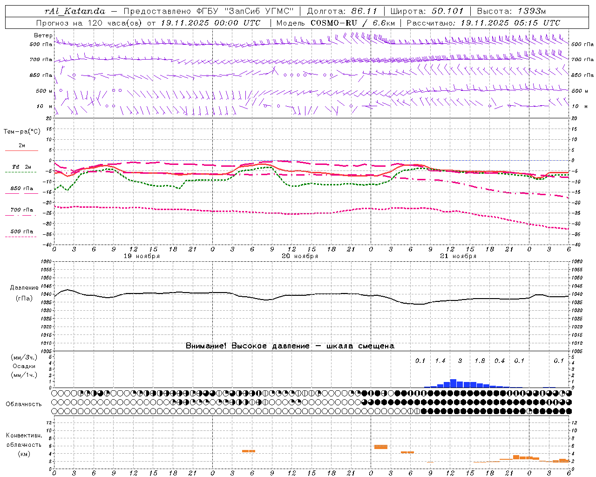Click the (мм/3ч.) unit label
This screenshot has width=596, height=477.
pyautogui.click(x=24, y=357)
